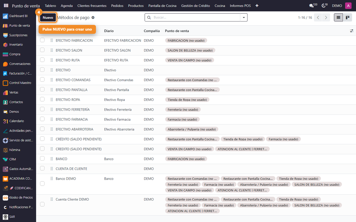
Task: Open Contactos app in sidebar
Action: (x=18, y=102)
